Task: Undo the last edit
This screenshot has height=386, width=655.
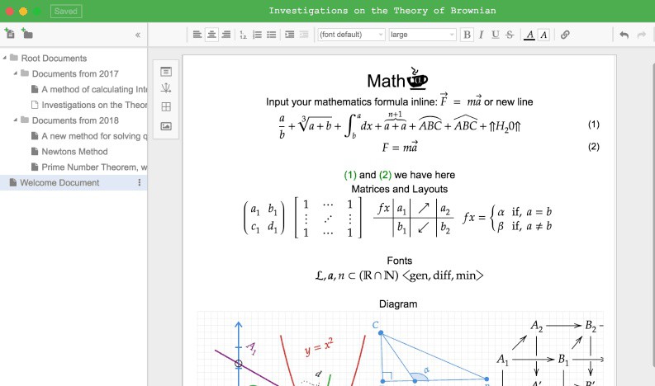Action: click(624, 35)
